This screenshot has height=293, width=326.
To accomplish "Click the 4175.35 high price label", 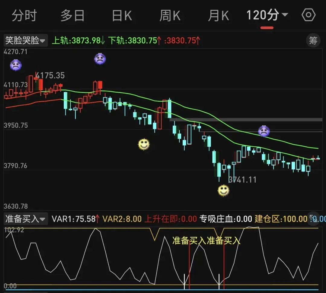I will (x=50, y=75).
